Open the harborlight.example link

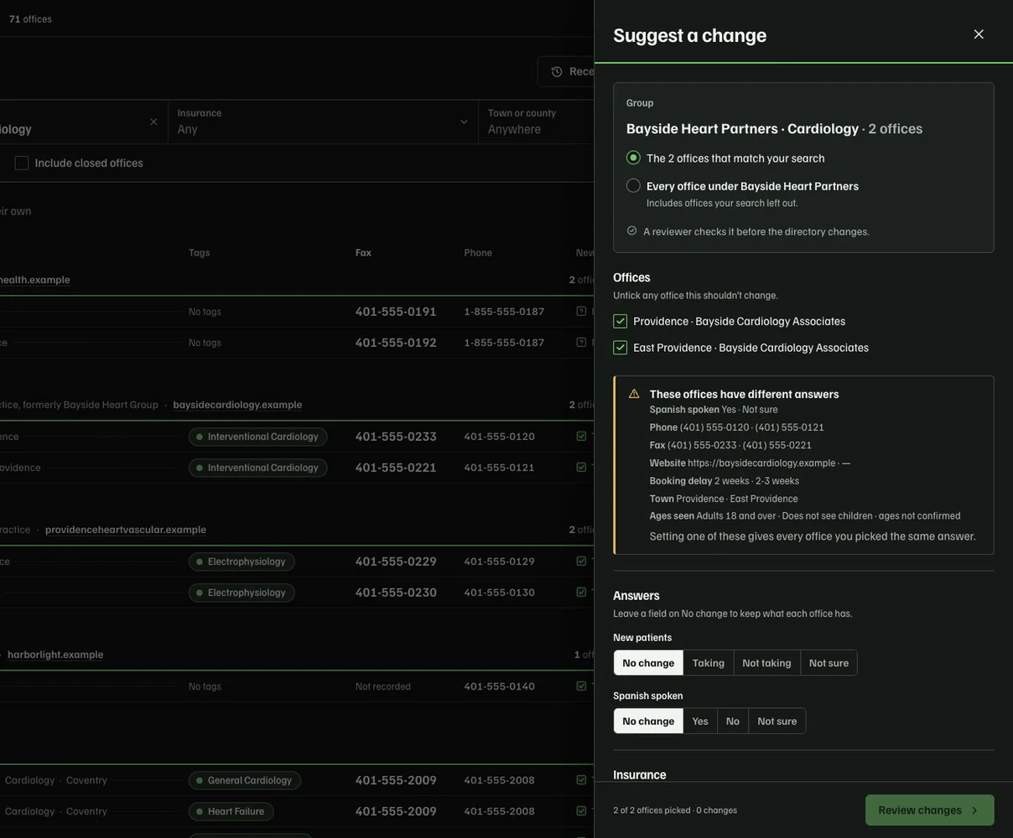(x=55, y=654)
